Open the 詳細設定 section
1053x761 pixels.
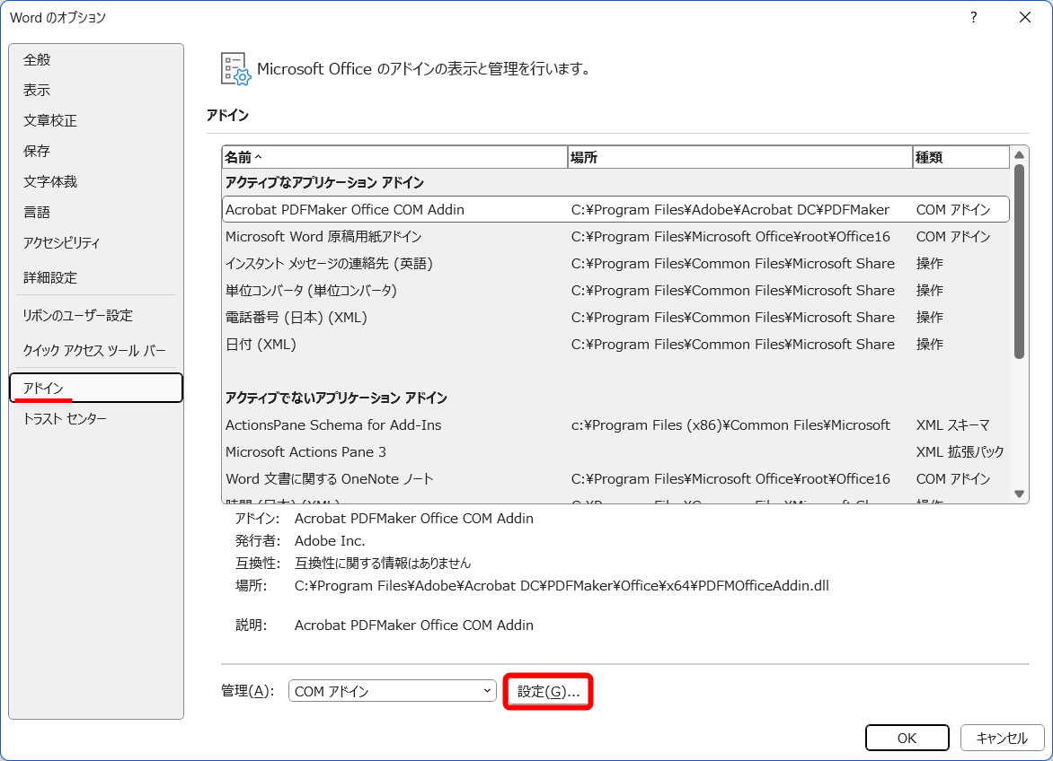[52, 278]
